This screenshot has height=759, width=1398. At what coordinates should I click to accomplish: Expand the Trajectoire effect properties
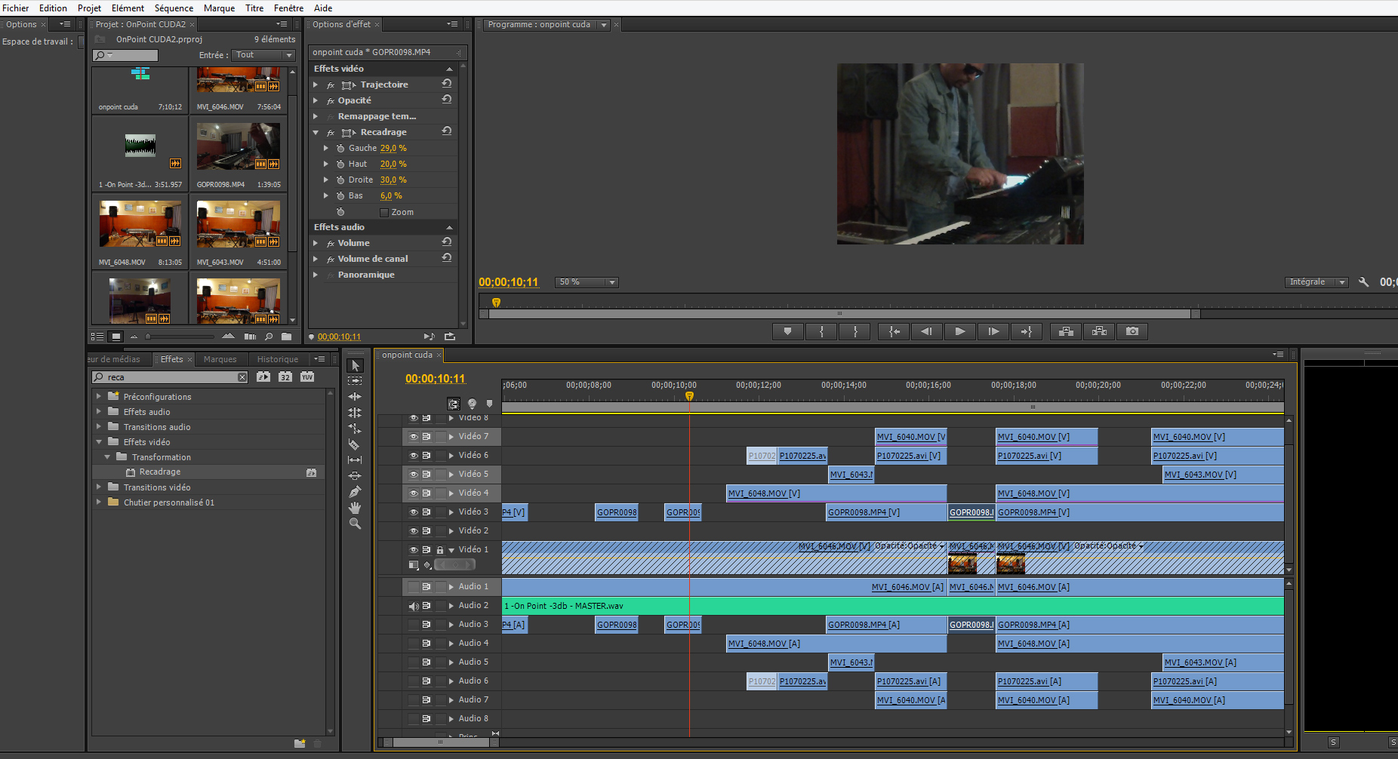(316, 85)
